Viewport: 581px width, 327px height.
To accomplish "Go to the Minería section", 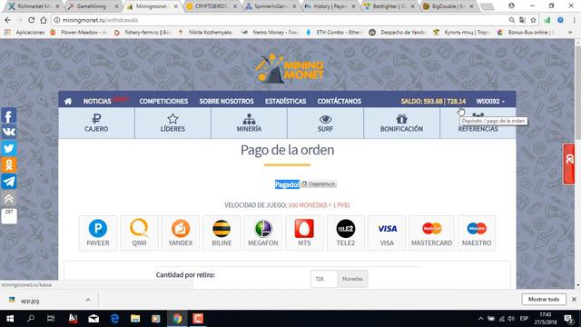I will coord(249,124).
